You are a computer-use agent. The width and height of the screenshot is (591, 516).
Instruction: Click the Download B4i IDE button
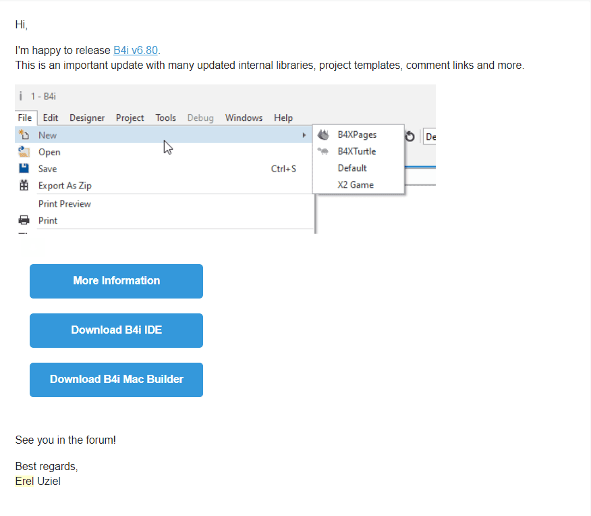pos(117,330)
